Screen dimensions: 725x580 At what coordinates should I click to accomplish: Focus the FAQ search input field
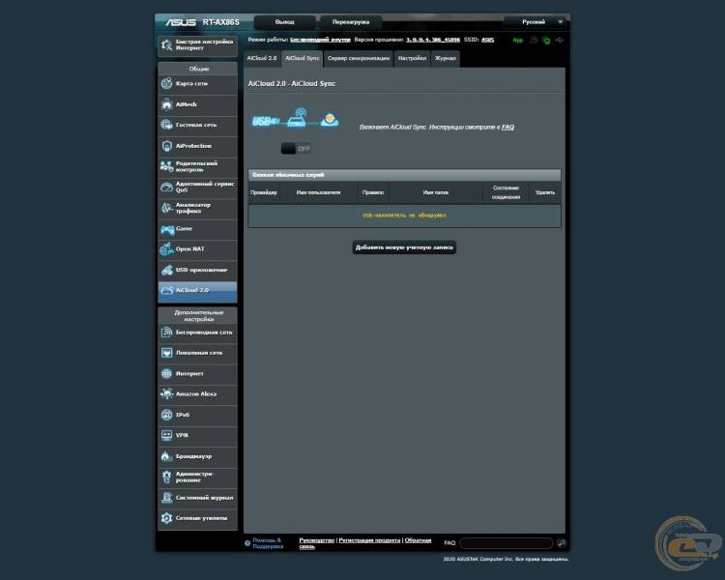coord(507,543)
